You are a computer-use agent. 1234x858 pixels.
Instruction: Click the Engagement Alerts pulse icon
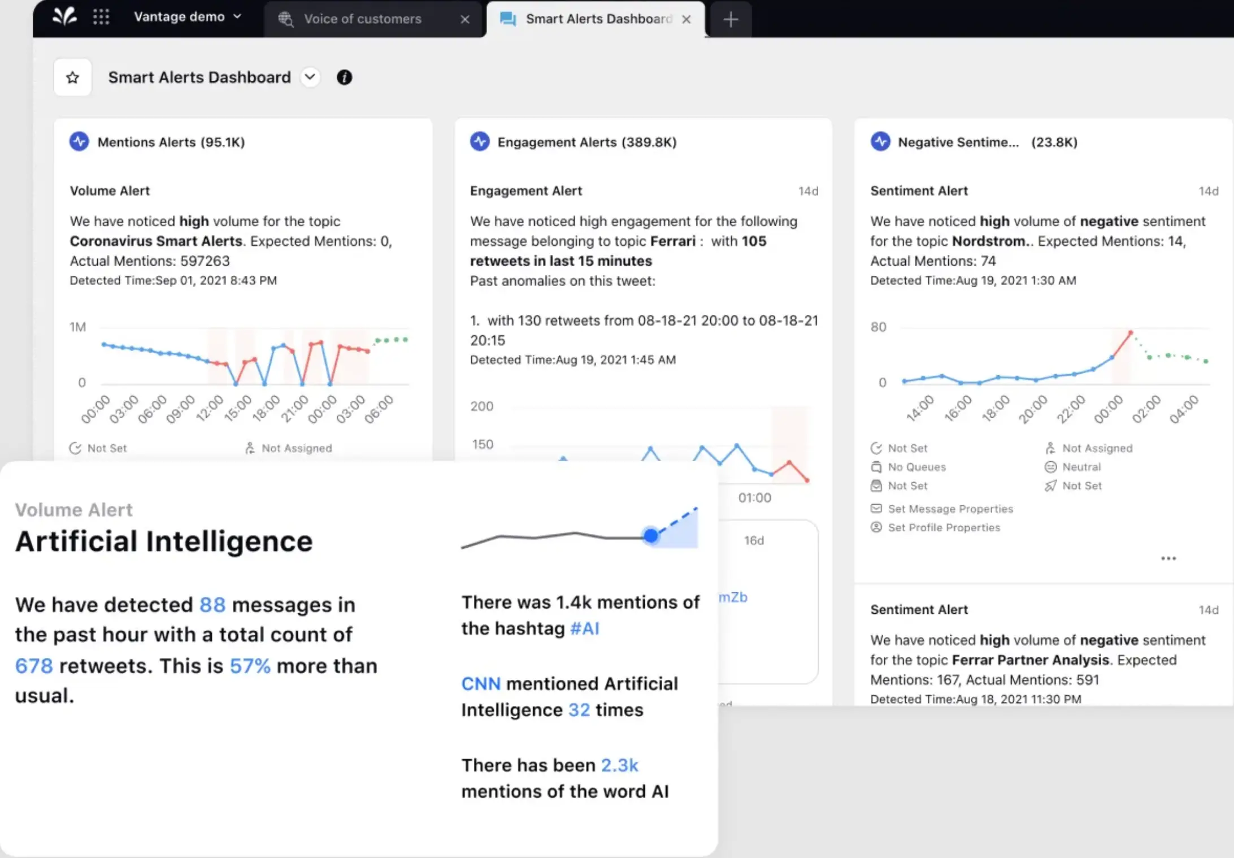coord(480,141)
